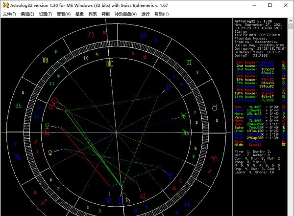Click the Libra zodiac glyph on the wheel
Image resolution: width=294 pixels, height=216 pixels.
(20, 105)
